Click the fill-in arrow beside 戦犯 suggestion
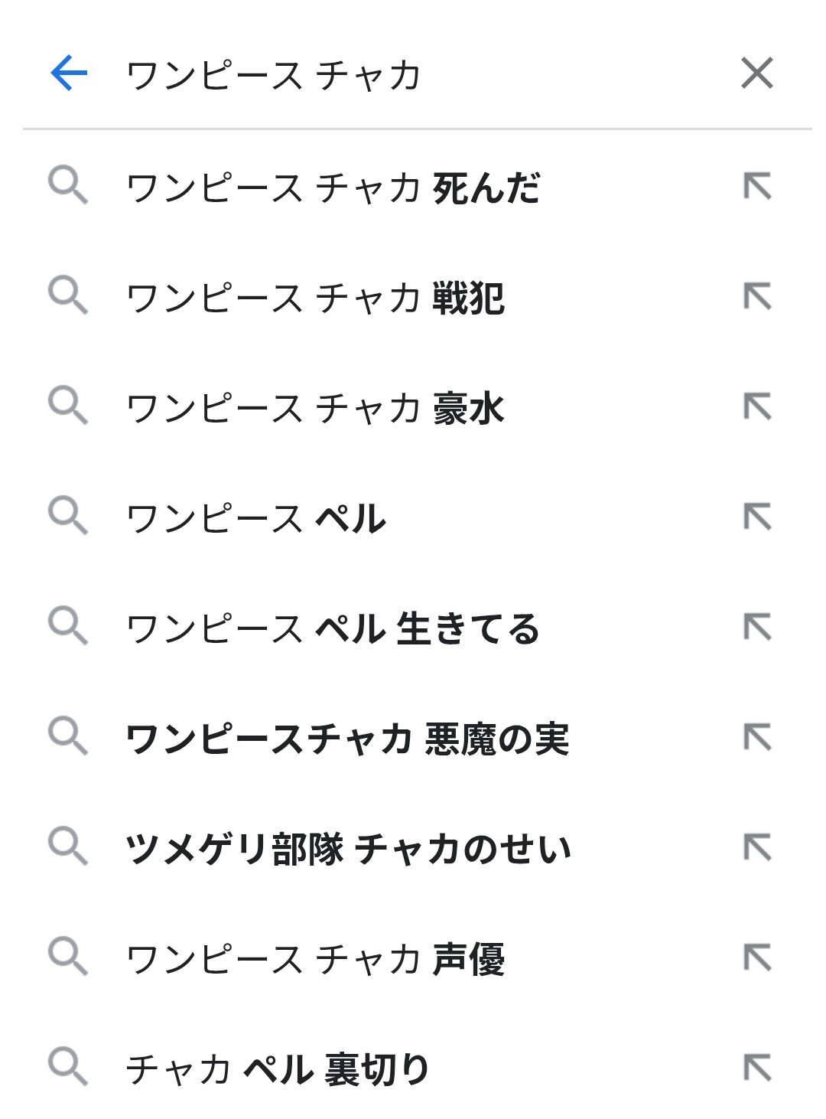Viewport: 826px width, 1119px height. tap(757, 297)
